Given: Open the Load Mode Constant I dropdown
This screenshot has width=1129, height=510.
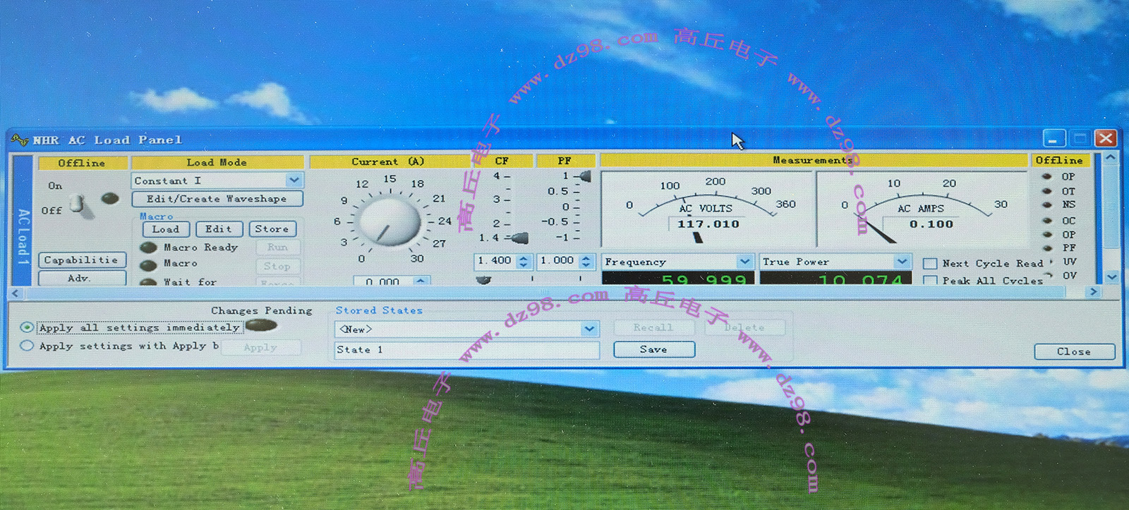Looking at the screenshot, I should click(x=295, y=181).
